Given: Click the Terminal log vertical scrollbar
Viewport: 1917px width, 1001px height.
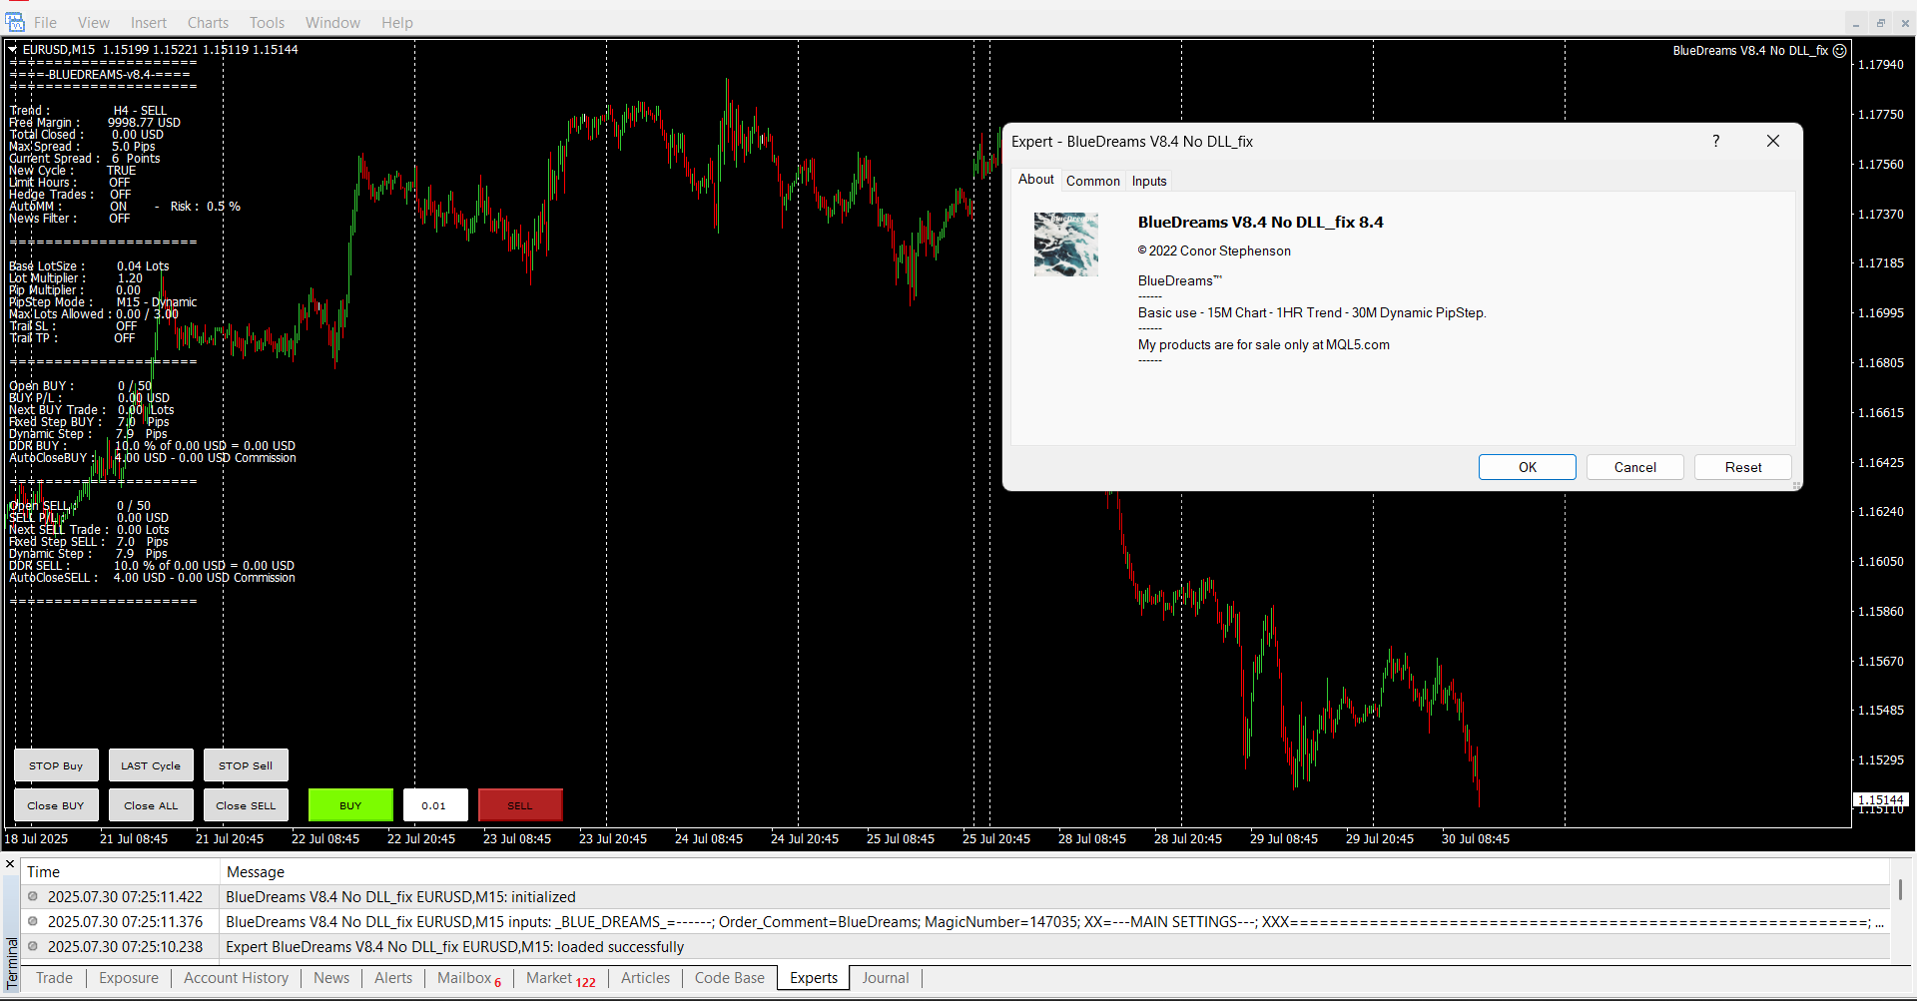Looking at the screenshot, I should 1899,889.
